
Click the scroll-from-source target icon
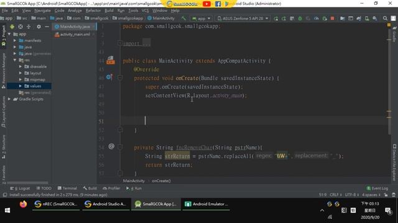pos(21,27)
